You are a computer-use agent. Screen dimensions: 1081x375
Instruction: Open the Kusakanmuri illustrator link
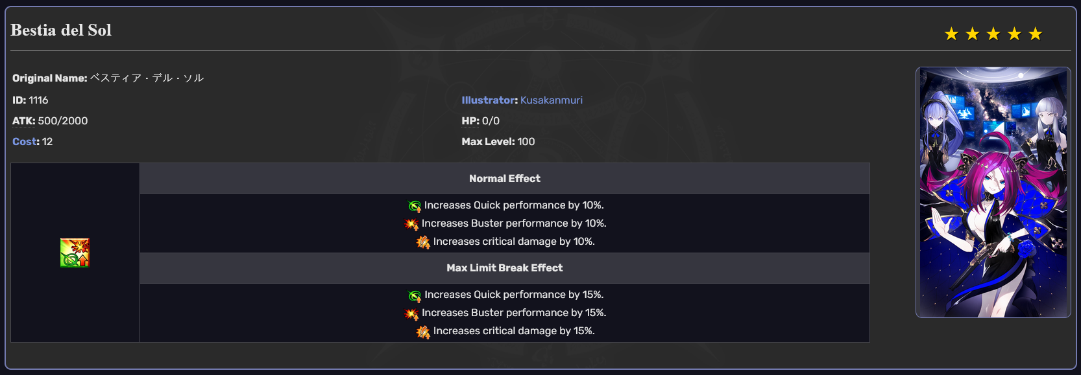[552, 100]
